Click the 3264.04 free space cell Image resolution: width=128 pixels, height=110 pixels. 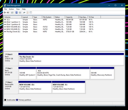pos(83,32)
